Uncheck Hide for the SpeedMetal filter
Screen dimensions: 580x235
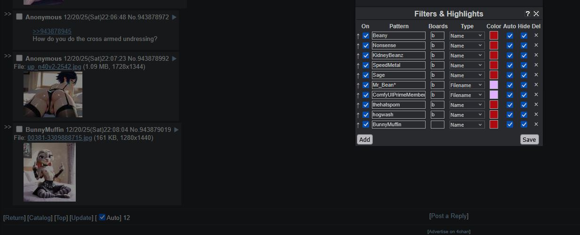click(524, 65)
